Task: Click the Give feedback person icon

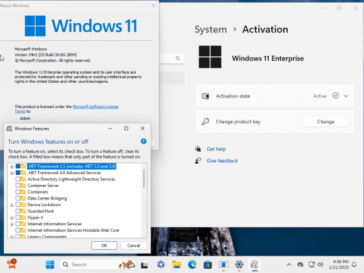Action: point(198,160)
